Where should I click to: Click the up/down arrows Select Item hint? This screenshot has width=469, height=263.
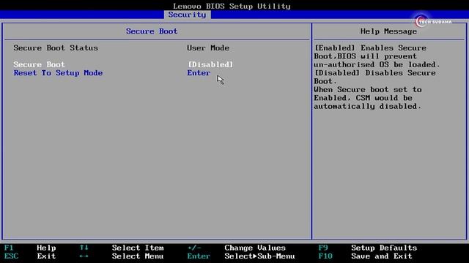pyautogui.click(x=122, y=248)
